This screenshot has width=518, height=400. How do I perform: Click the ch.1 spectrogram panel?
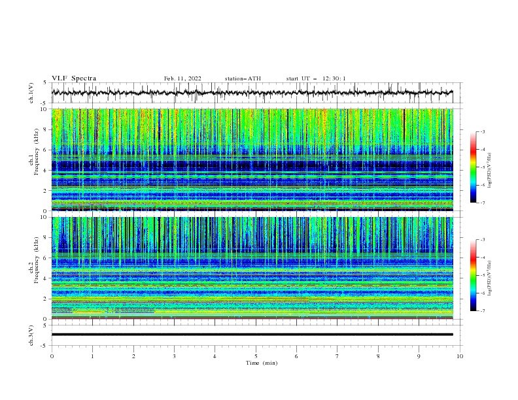point(252,159)
